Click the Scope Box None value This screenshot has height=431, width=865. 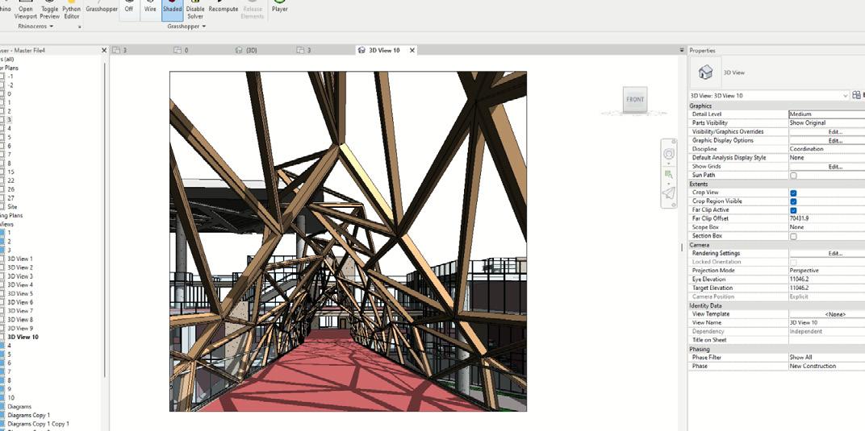pyautogui.click(x=827, y=227)
